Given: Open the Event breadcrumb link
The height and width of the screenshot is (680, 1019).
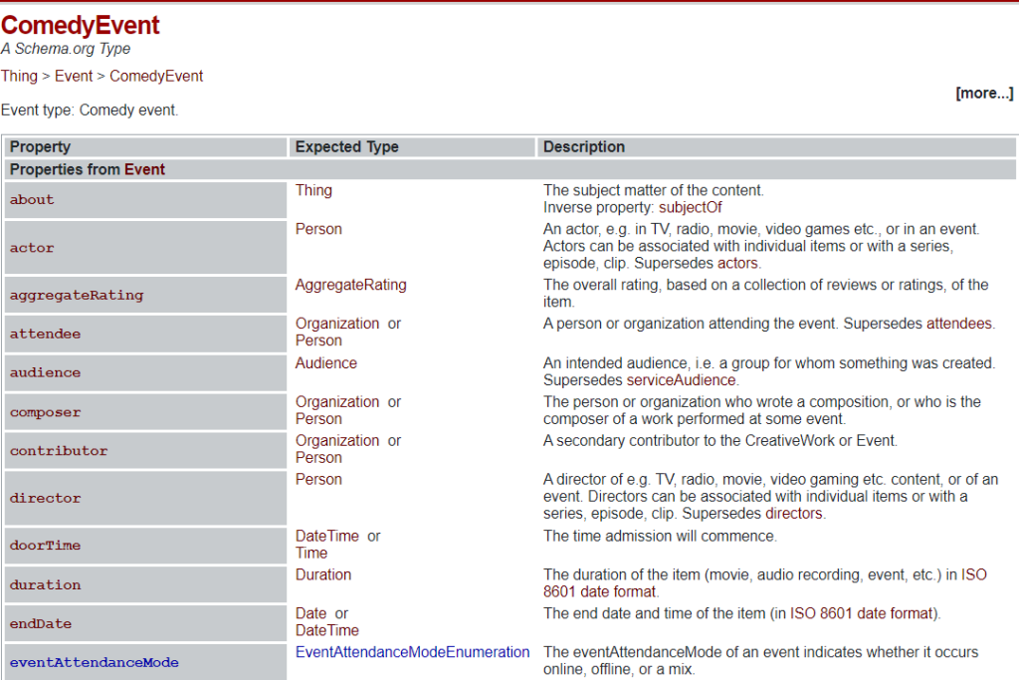Looking at the screenshot, I should pyautogui.click(x=73, y=75).
